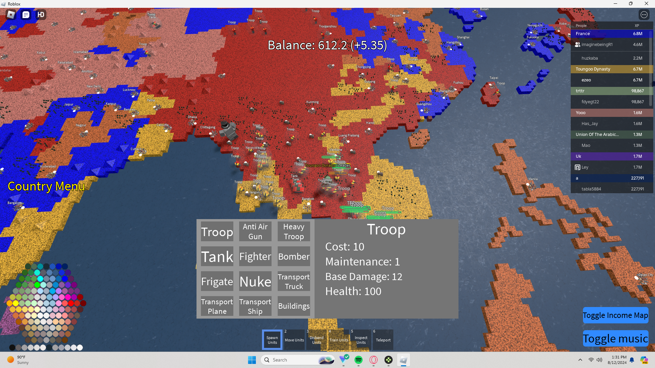Viewport: 655px width, 368px height.
Task: Click the Opera GX taskbar icon
Action: 374,360
